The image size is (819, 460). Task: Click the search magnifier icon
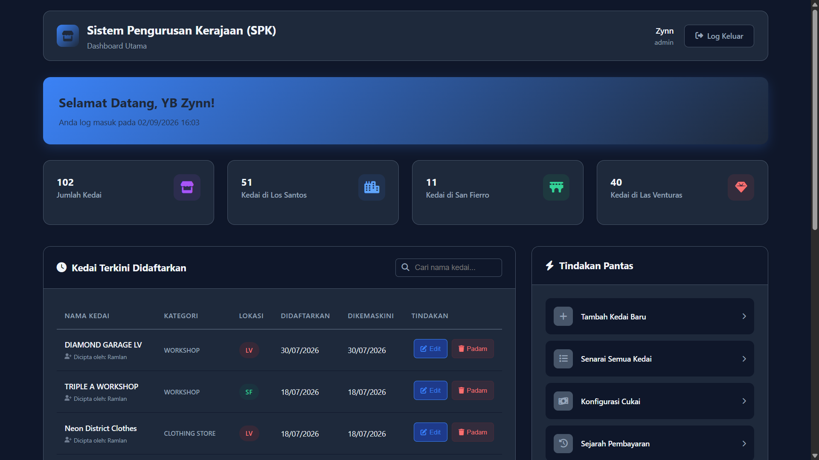point(405,267)
